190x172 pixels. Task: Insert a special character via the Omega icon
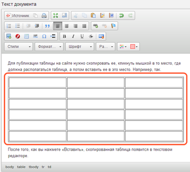tap(44, 36)
